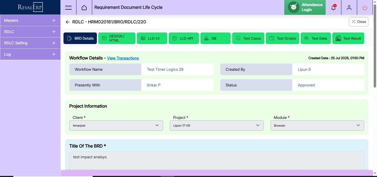Screen dimensions: 377x177
Task: Open the View Transactions link
Action: (x=123, y=58)
